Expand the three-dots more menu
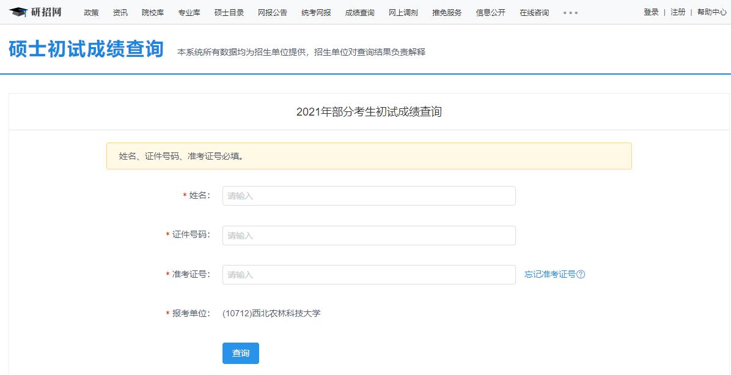Image resolution: width=731 pixels, height=375 pixels. (x=570, y=13)
